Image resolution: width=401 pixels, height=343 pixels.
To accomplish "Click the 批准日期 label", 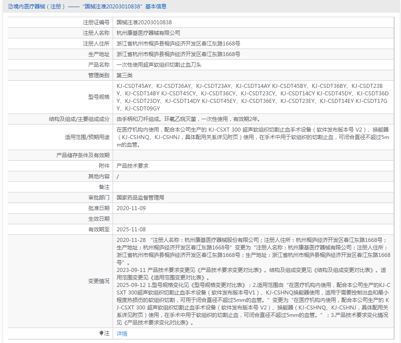I will [99, 208].
